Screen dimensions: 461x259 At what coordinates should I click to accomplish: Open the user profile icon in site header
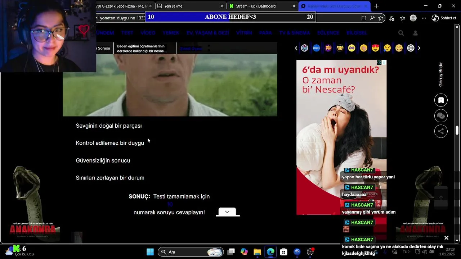(x=415, y=33)
